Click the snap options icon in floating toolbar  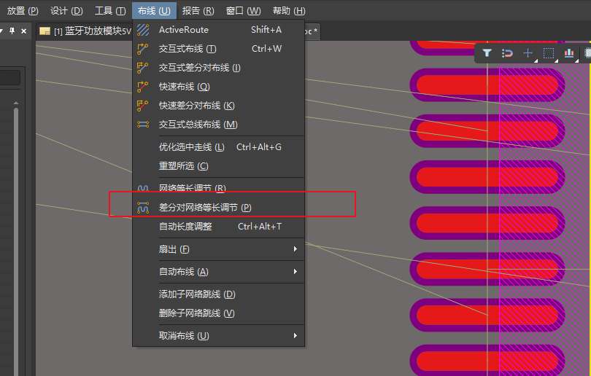point(507,53)
